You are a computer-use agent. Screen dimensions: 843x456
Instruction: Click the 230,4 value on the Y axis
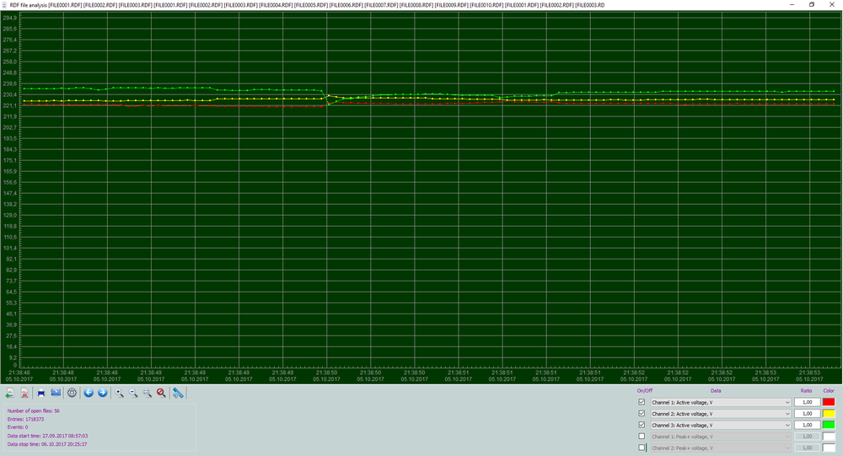pyautogui.click(x=9, y=94)
